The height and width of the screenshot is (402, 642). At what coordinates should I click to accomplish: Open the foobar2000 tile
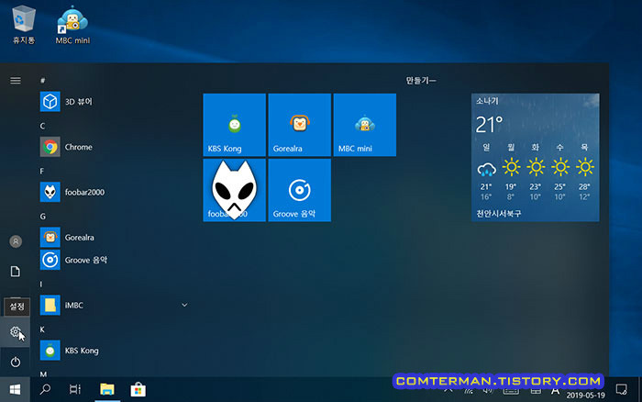pos(234,190)
